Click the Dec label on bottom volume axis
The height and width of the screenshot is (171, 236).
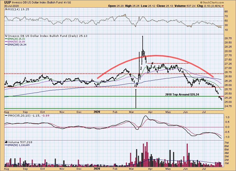point(79,169)
